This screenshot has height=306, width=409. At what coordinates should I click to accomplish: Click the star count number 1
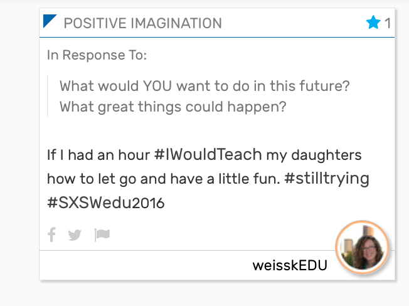pos(388,23)
